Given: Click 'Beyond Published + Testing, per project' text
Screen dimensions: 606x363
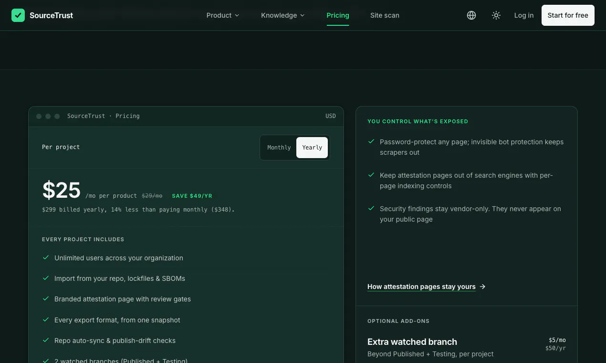Looking at the screenshot, I should [430, 354].
